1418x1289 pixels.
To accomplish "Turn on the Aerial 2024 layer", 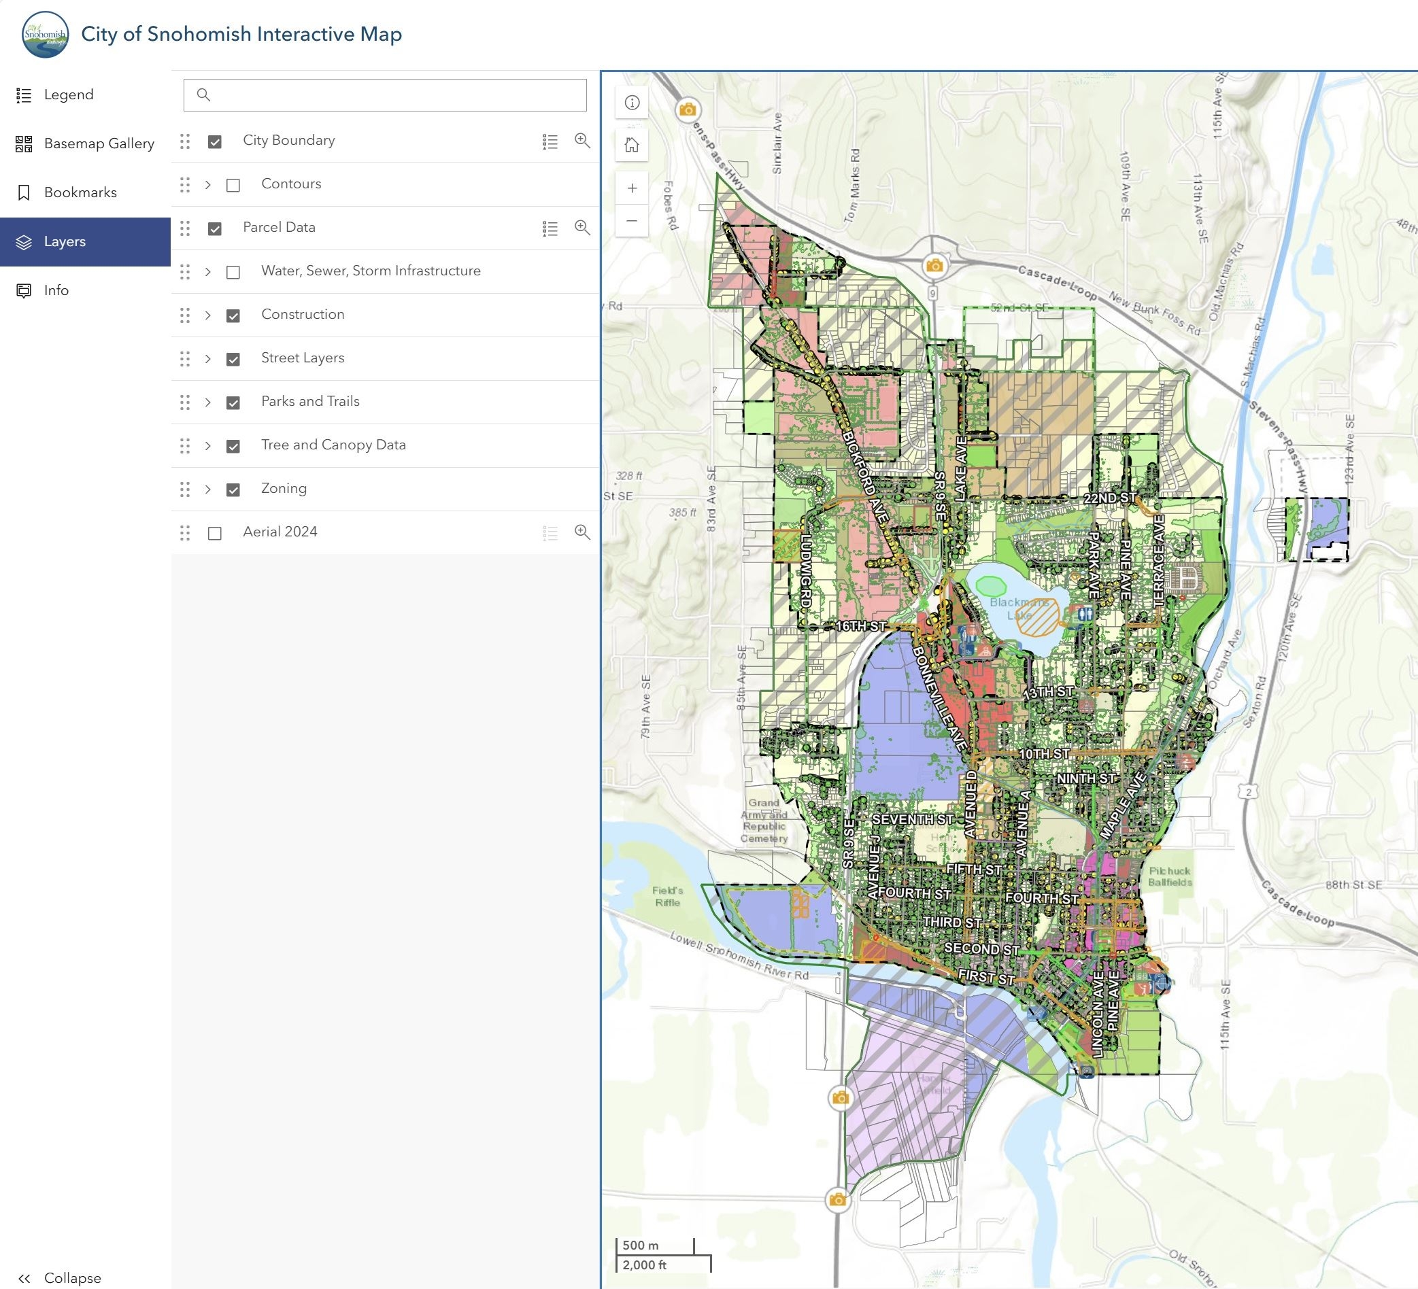I will [x=213, y=532].
